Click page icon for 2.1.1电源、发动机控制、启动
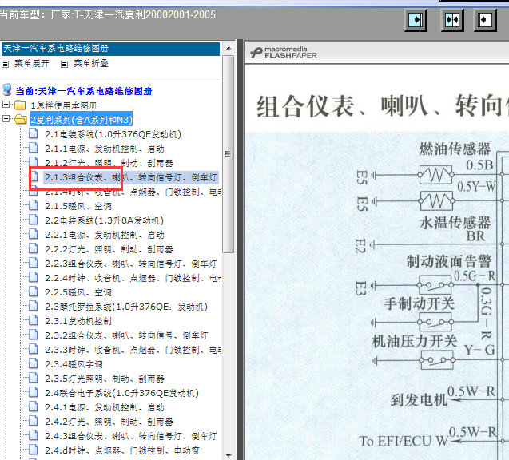Image resolution: width=509 pixels, height=460 pixels. tap(34, 148)
